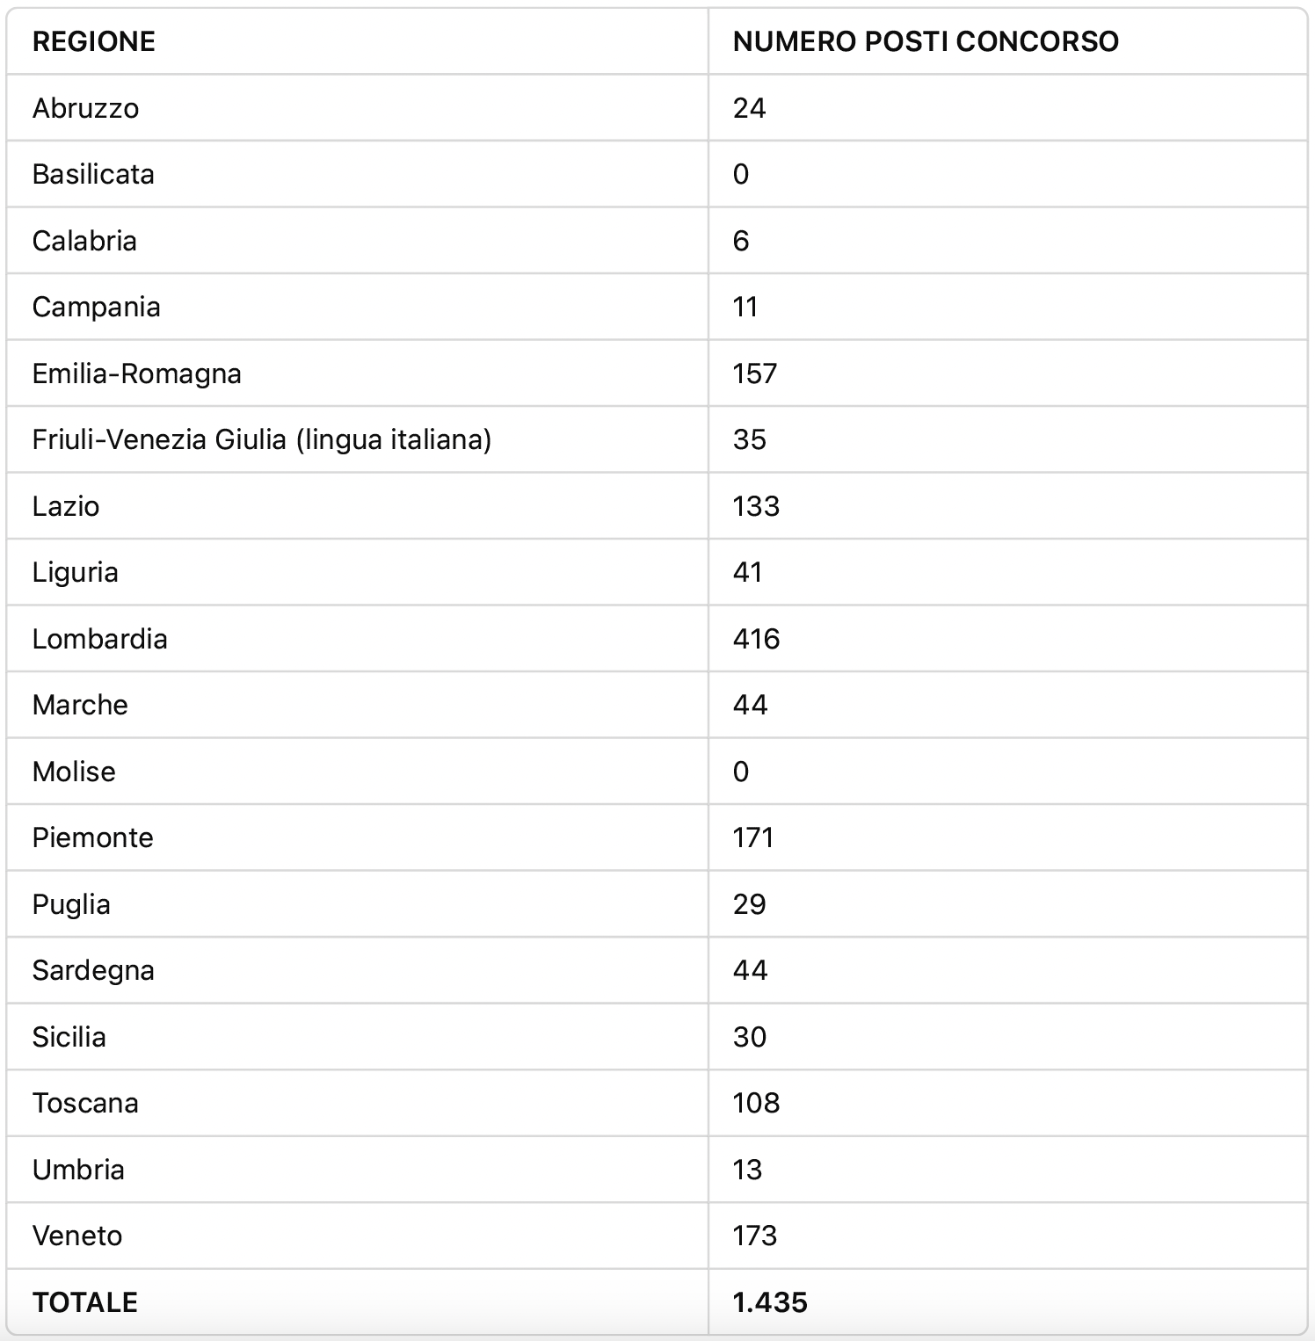1315x1341 pixels.
Task: Click the TOTALE value 1.435
Action: [x=770, y=1302]
